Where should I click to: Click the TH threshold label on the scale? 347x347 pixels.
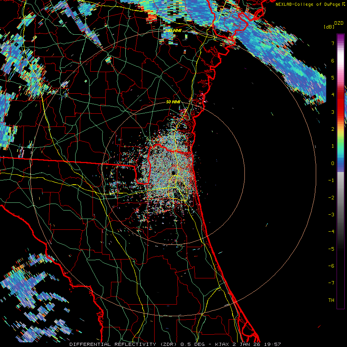coord(331,300)
